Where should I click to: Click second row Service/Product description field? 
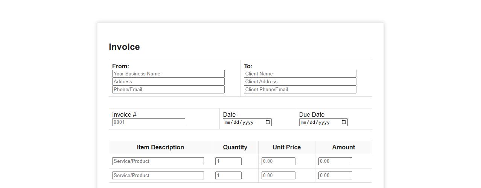(x=158, y=175)
